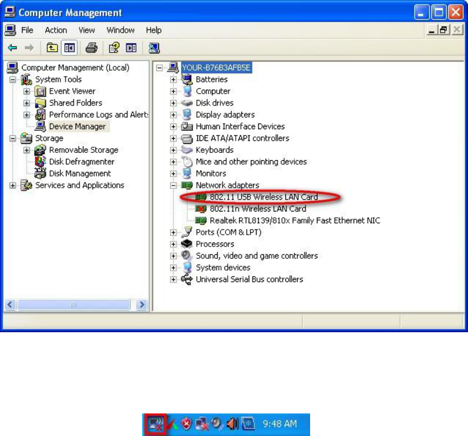Click the Batteries device icon
Screen dimensions: 468x436
(187, 80)
